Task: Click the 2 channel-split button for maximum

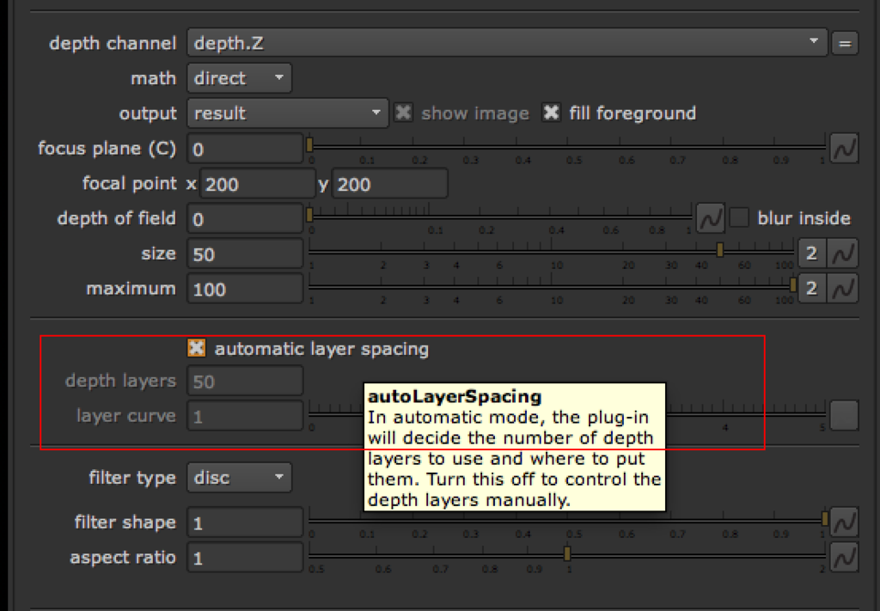Action: click(x=811, y=289)
